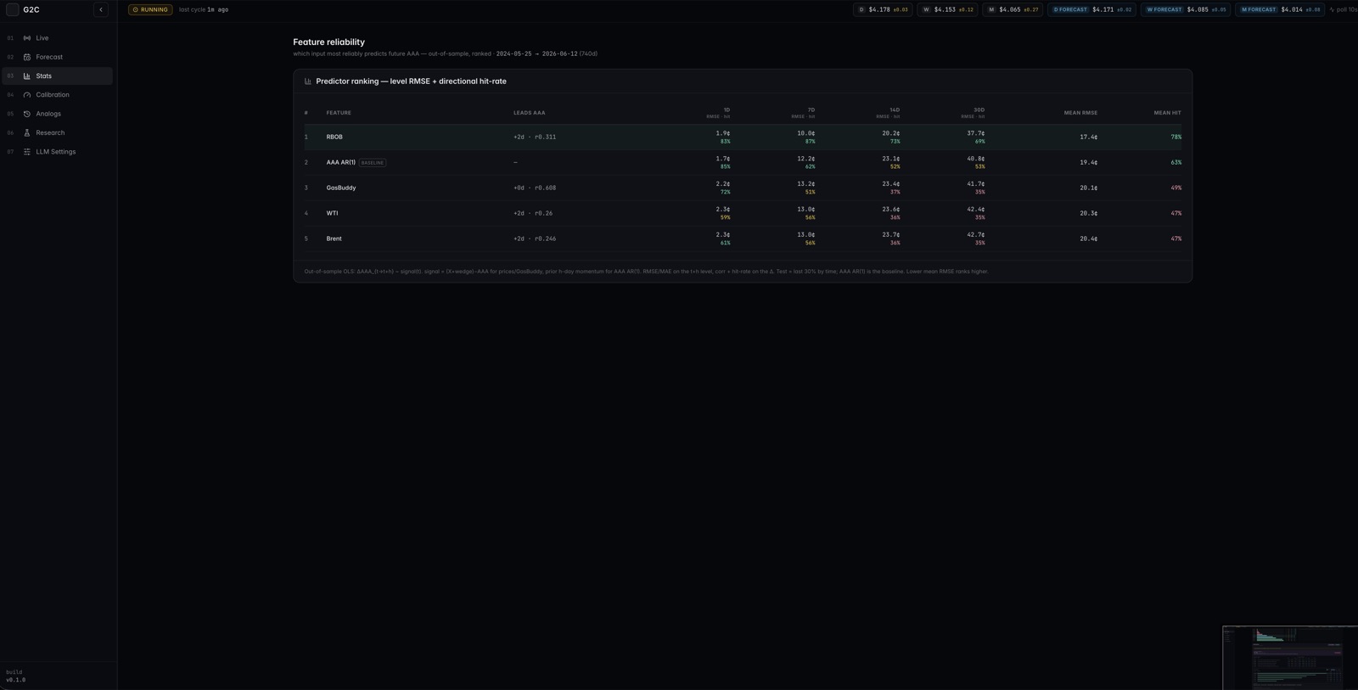The image size is (1358, 690).
Task: Click the BASELINE tag badge
Action: (373, 162)
